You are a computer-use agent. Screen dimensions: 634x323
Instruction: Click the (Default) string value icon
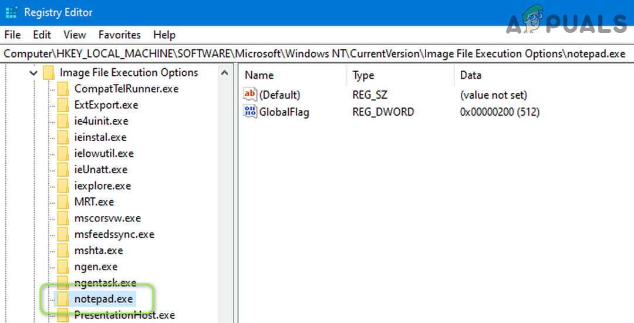click(x=250, y=95)
